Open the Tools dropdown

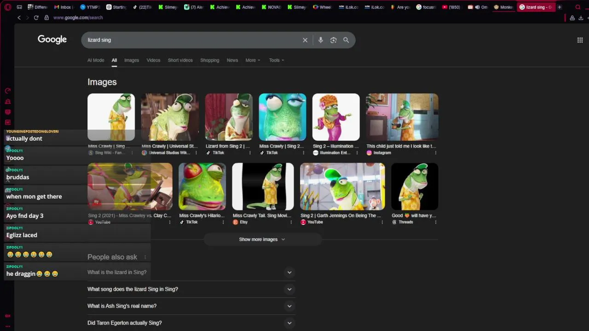(277, 60)
